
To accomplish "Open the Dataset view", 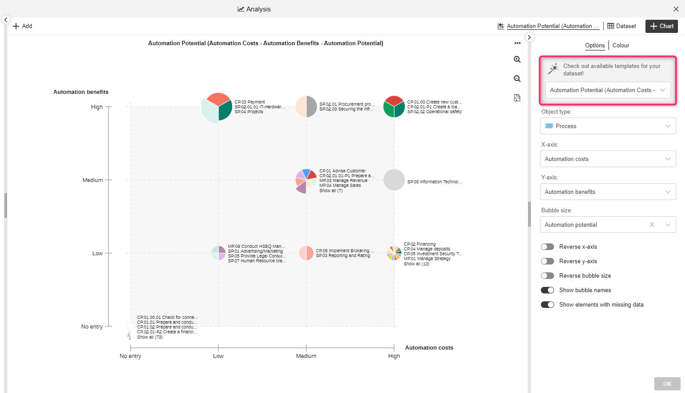I will 621,26.
